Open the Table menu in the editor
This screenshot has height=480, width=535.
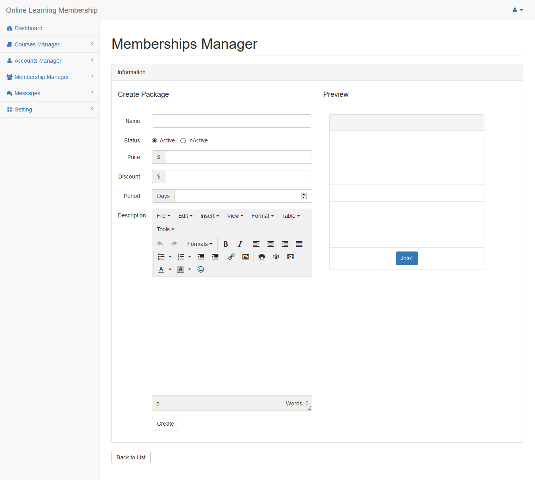(x=291, y=216)
